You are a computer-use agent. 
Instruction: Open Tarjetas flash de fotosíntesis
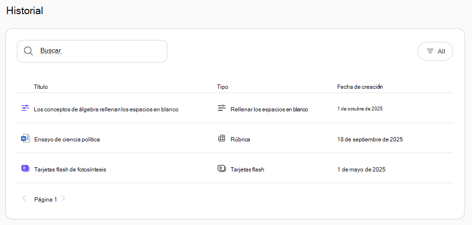tap(70, 170)
